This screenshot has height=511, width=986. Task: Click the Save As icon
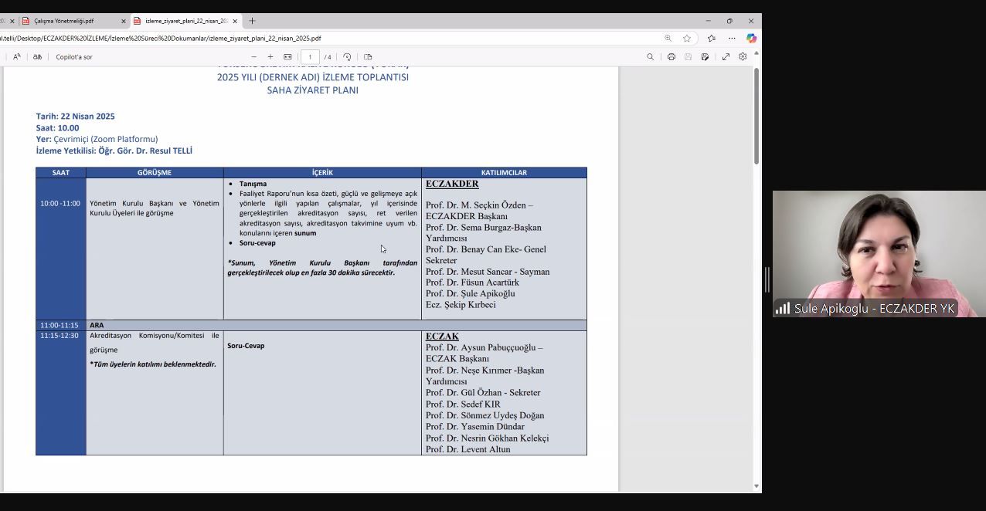pos(705,57)
